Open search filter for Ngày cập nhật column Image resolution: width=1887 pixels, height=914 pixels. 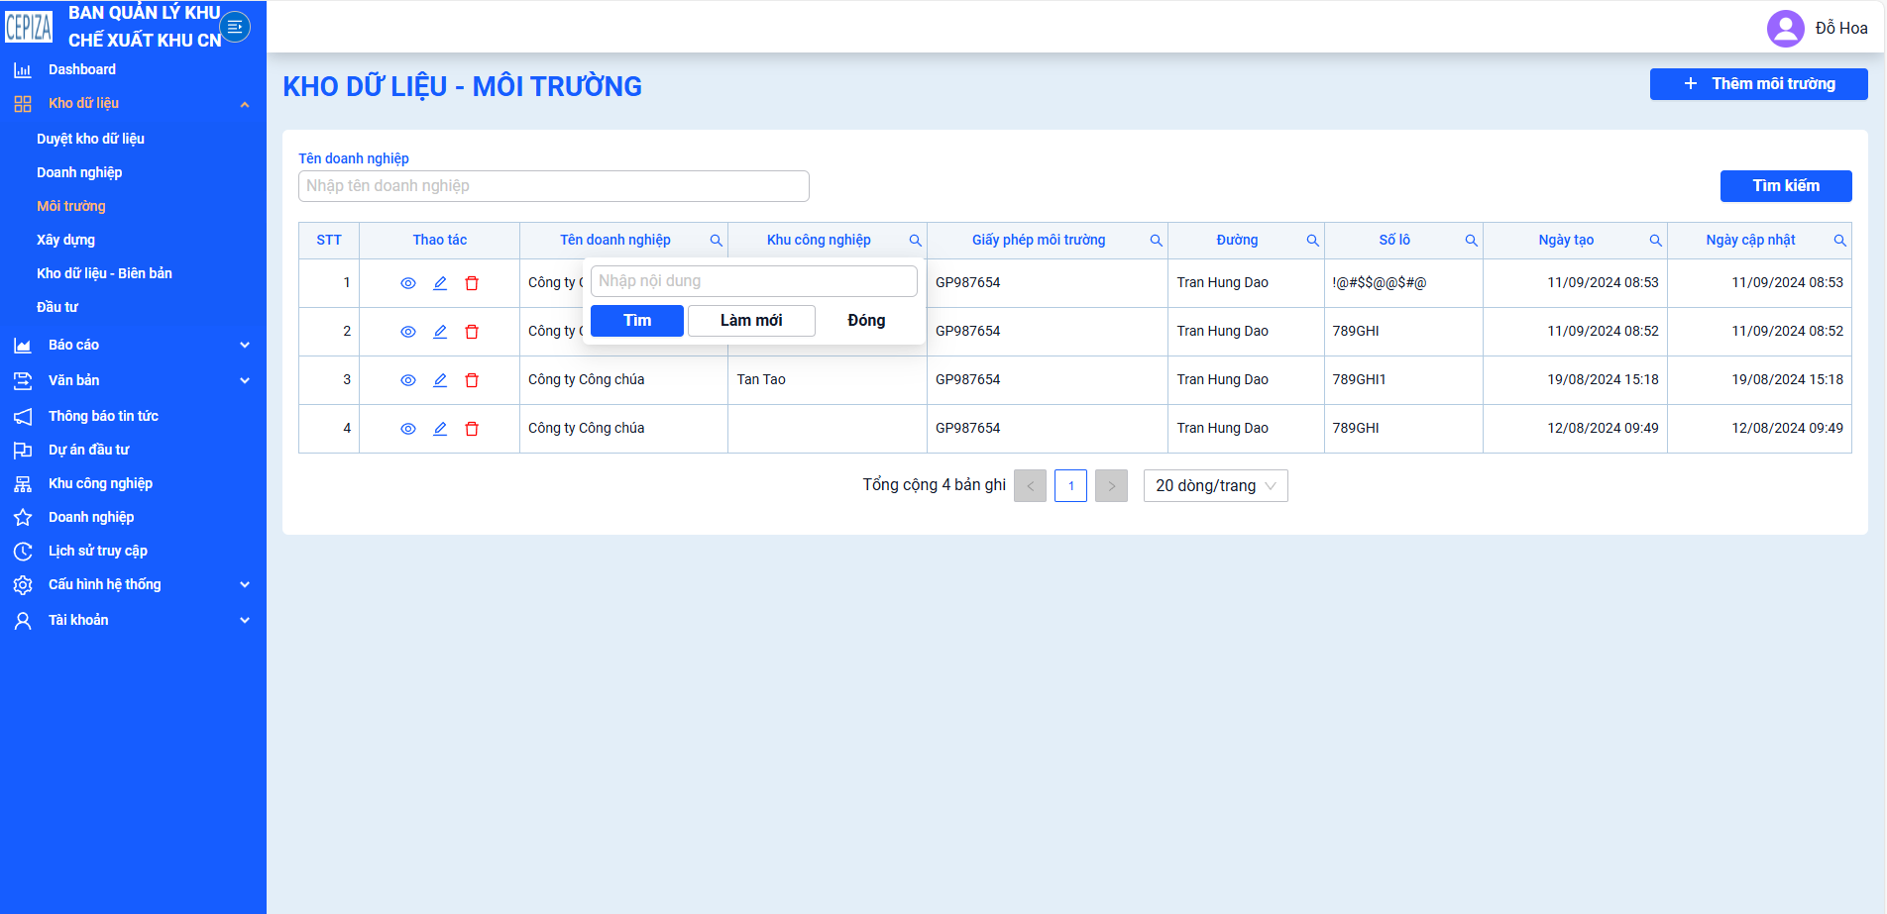coord(1839,241)
